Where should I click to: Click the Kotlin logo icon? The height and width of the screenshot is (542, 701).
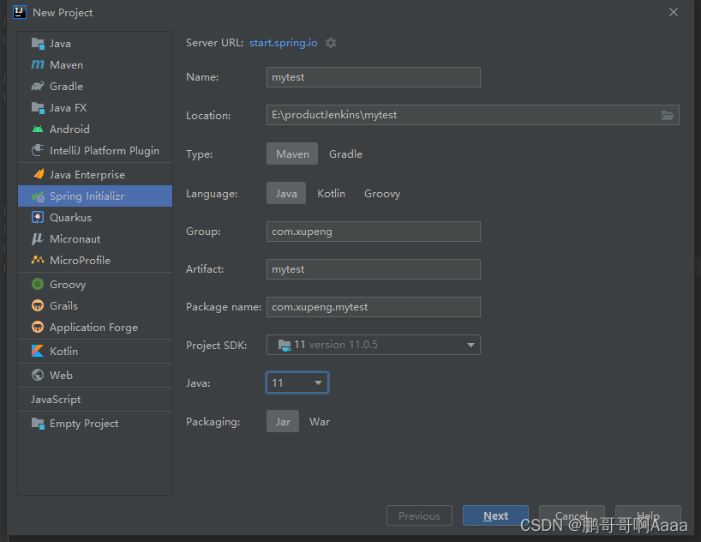[x=38, y=351]
